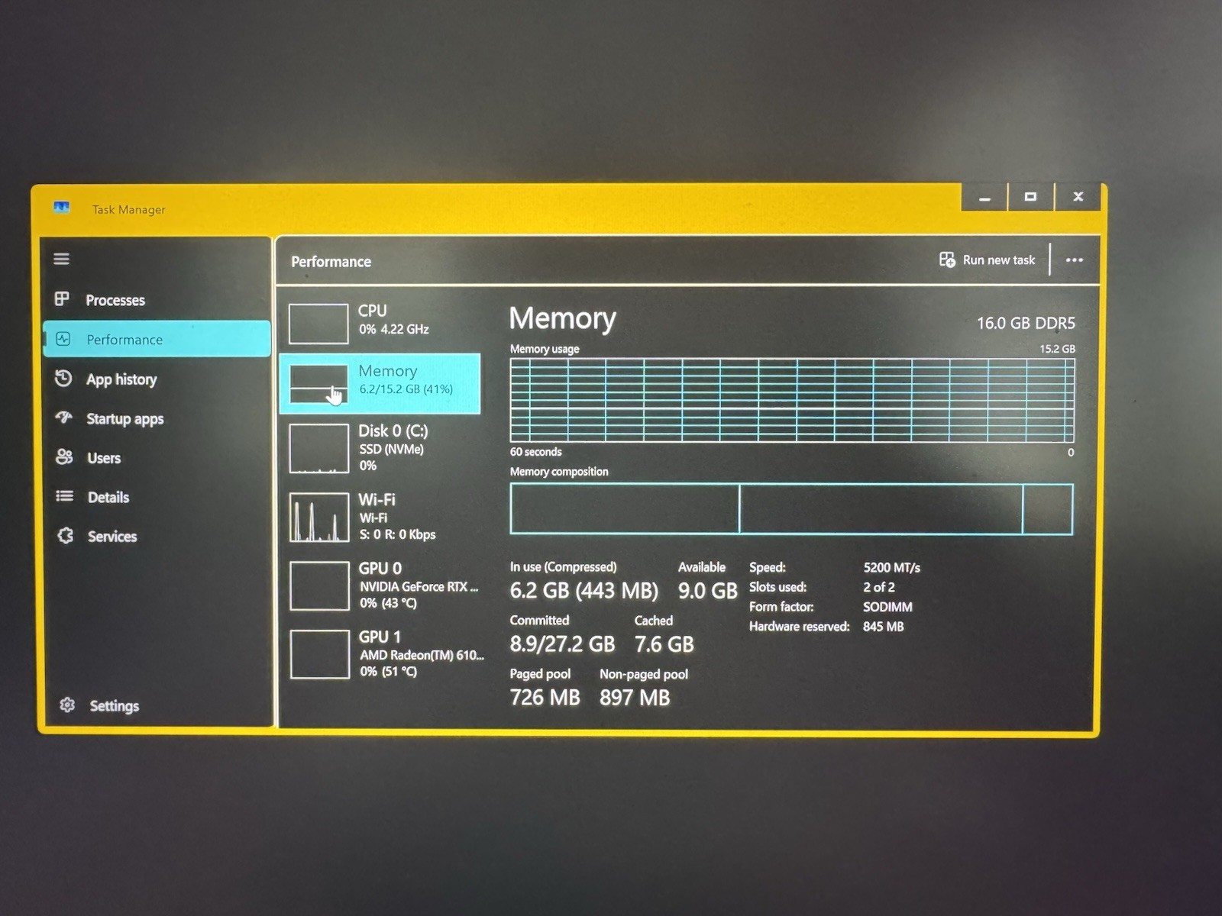The width and height of the screenshot is (1222, 916).
Task: Click the 9.0 GB available value
Action: (707, 591)
